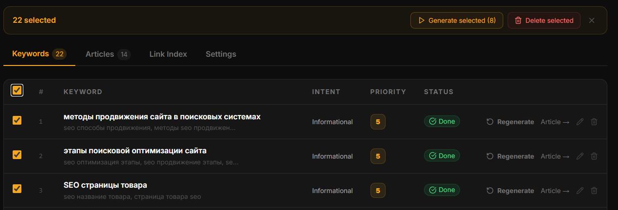
Task: Edit keyword row 1 with pencil icon
Action: [x=580, y=122]
